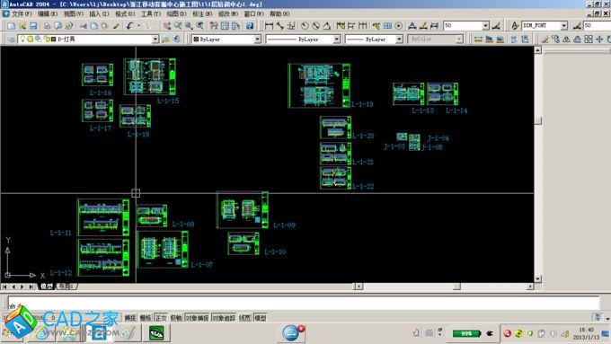Open the 文件 (File) menu

pos(21,13)
